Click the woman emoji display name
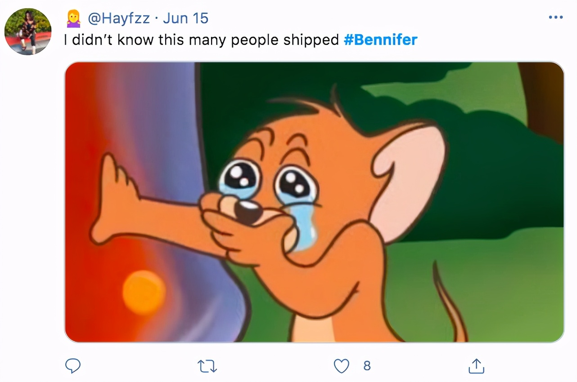577x382 pixels. 73,19
